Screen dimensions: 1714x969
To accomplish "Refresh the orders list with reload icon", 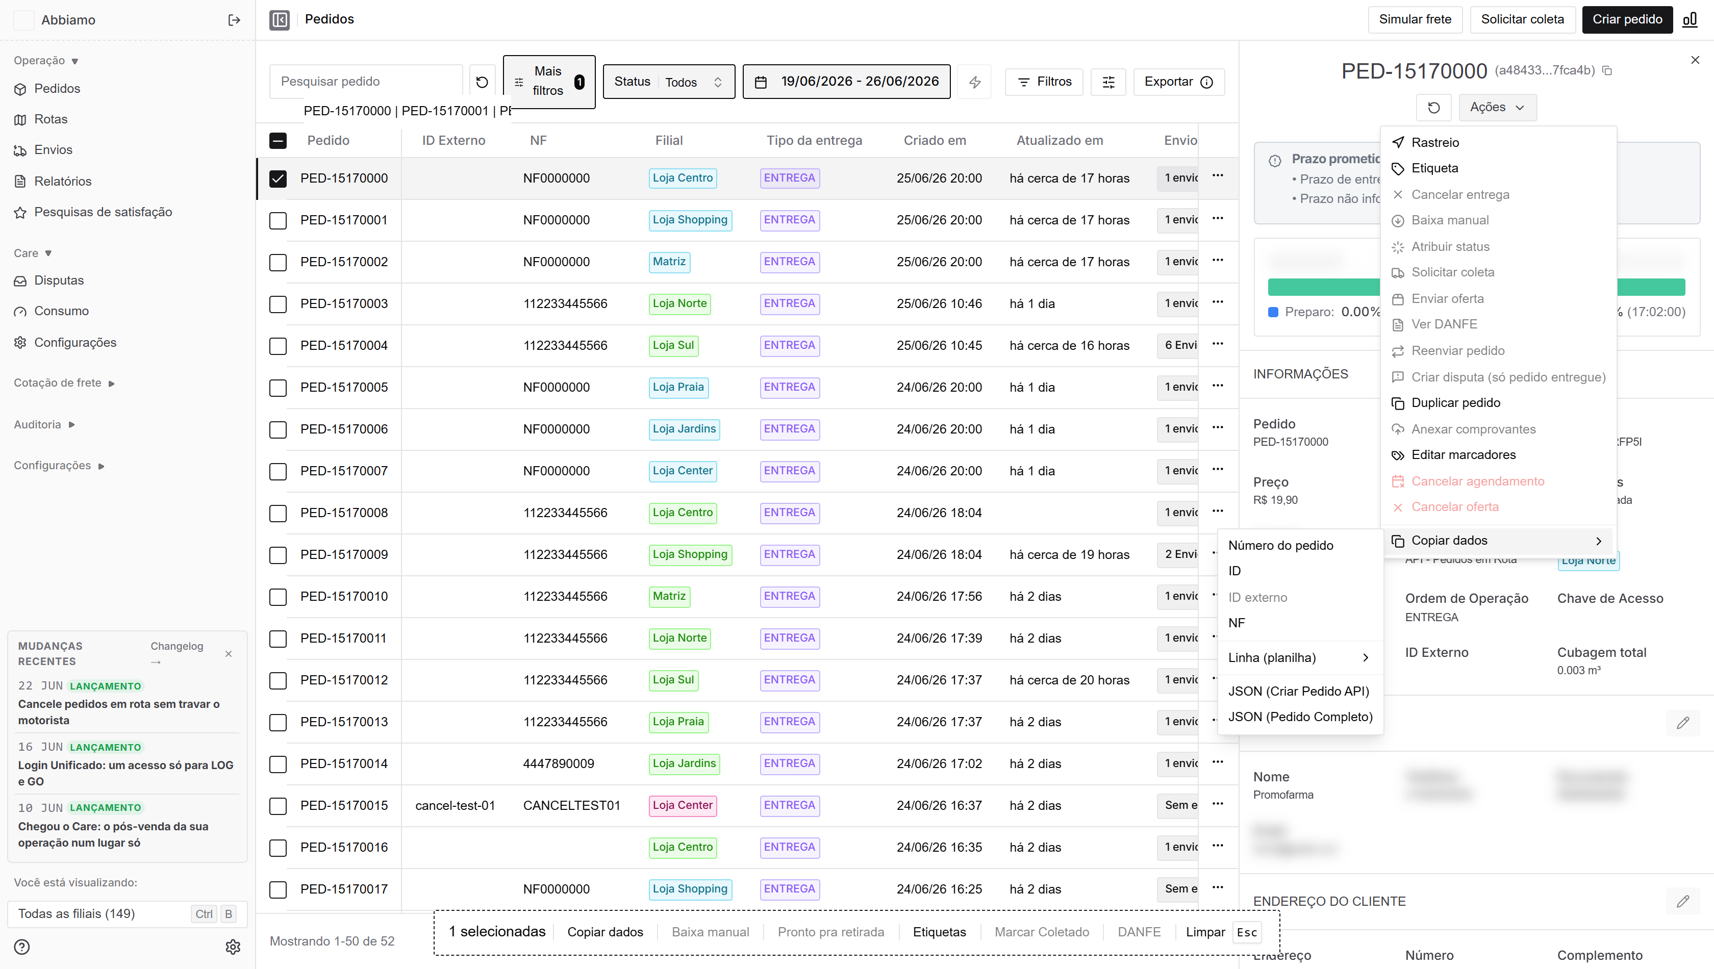I will [x=482, y=82].
